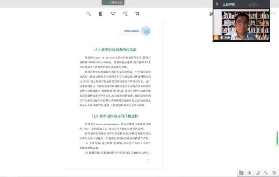Select the crop tool icon
Image resolution: width=279 pixels, height=177 pixels.
coord(137,14)
